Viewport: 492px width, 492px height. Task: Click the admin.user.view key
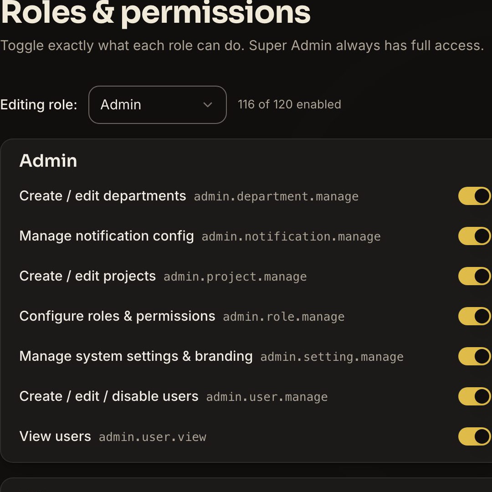click(153, 437)
